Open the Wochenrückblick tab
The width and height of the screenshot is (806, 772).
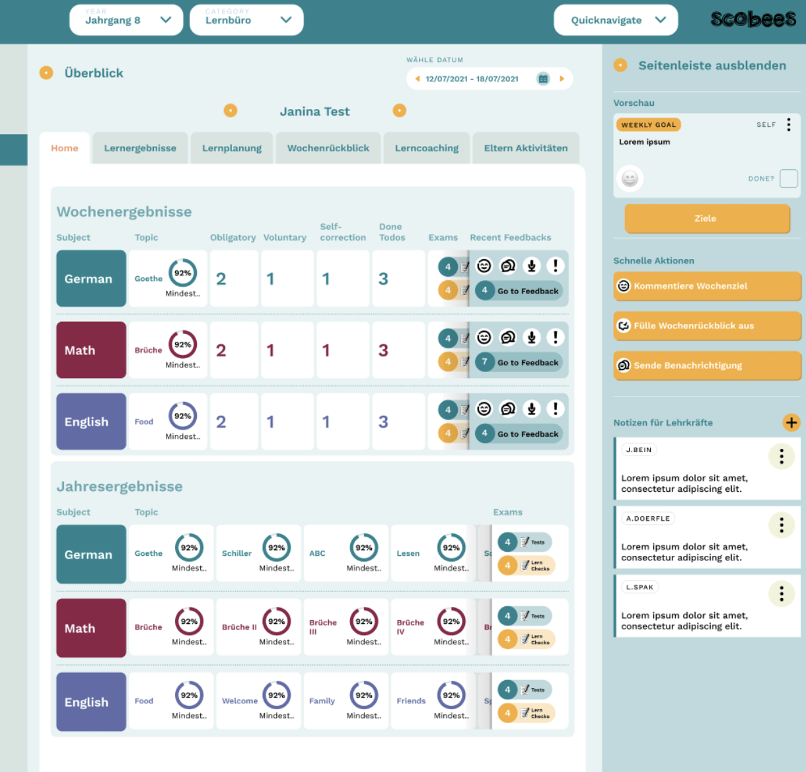pyautogui.click(x=328, y=148)
